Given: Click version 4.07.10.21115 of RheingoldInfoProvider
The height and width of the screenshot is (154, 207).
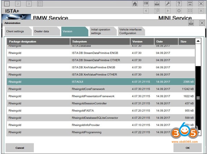Looking at the screenshot, I should (141, 125).
